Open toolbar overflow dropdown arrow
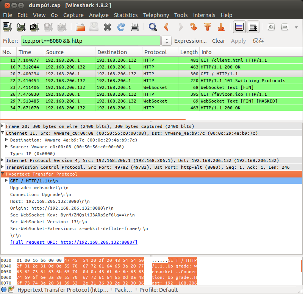 [296, 27]
